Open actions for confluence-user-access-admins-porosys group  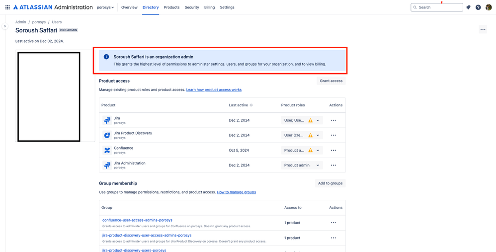coord(333,223)
